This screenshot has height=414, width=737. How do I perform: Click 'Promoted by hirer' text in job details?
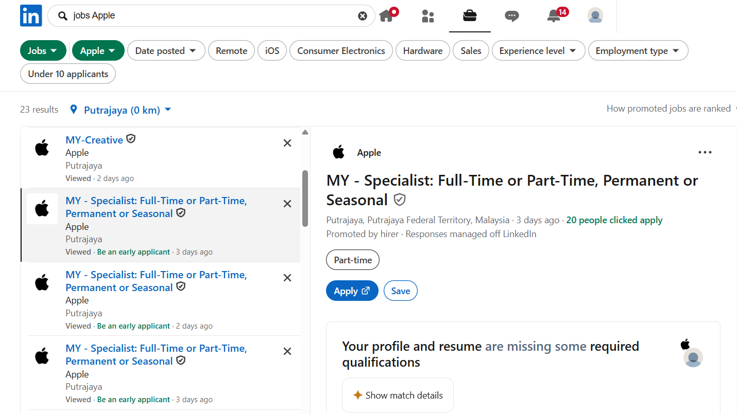point(363,234)
